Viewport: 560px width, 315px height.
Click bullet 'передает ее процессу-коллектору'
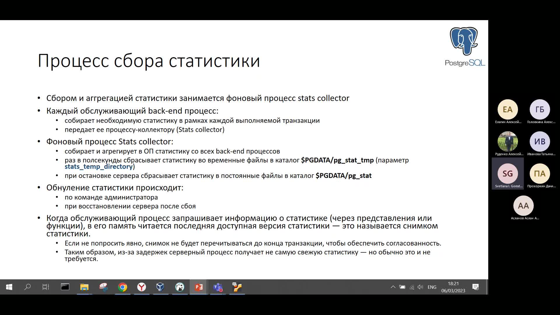(x=145, y=129)
